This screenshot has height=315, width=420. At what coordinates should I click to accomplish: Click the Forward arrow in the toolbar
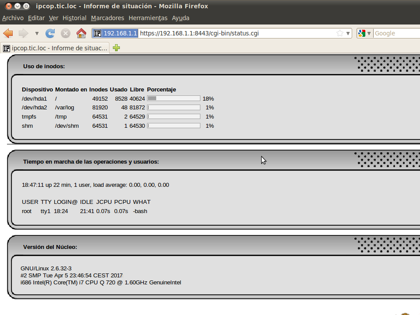(x=23, y=33)
